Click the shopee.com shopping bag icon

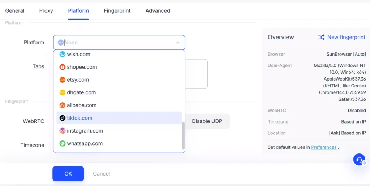pos(63,67)
